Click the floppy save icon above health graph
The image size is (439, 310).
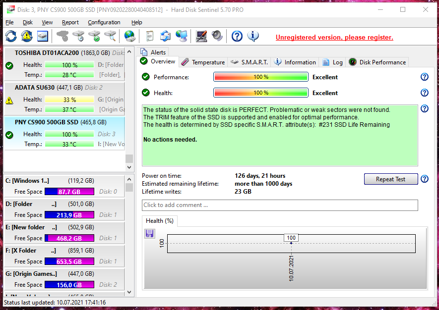(150, 233)
